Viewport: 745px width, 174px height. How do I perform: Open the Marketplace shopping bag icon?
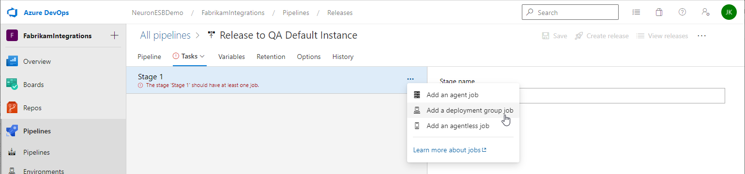(x=659, y=13)
